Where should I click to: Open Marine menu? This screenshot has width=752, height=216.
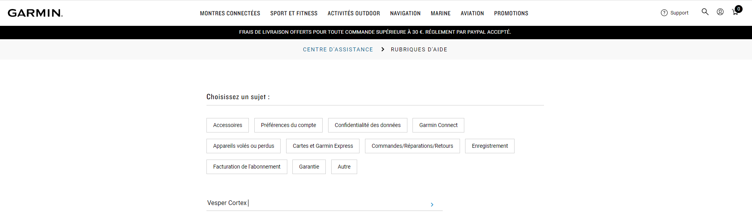point(440,13)
